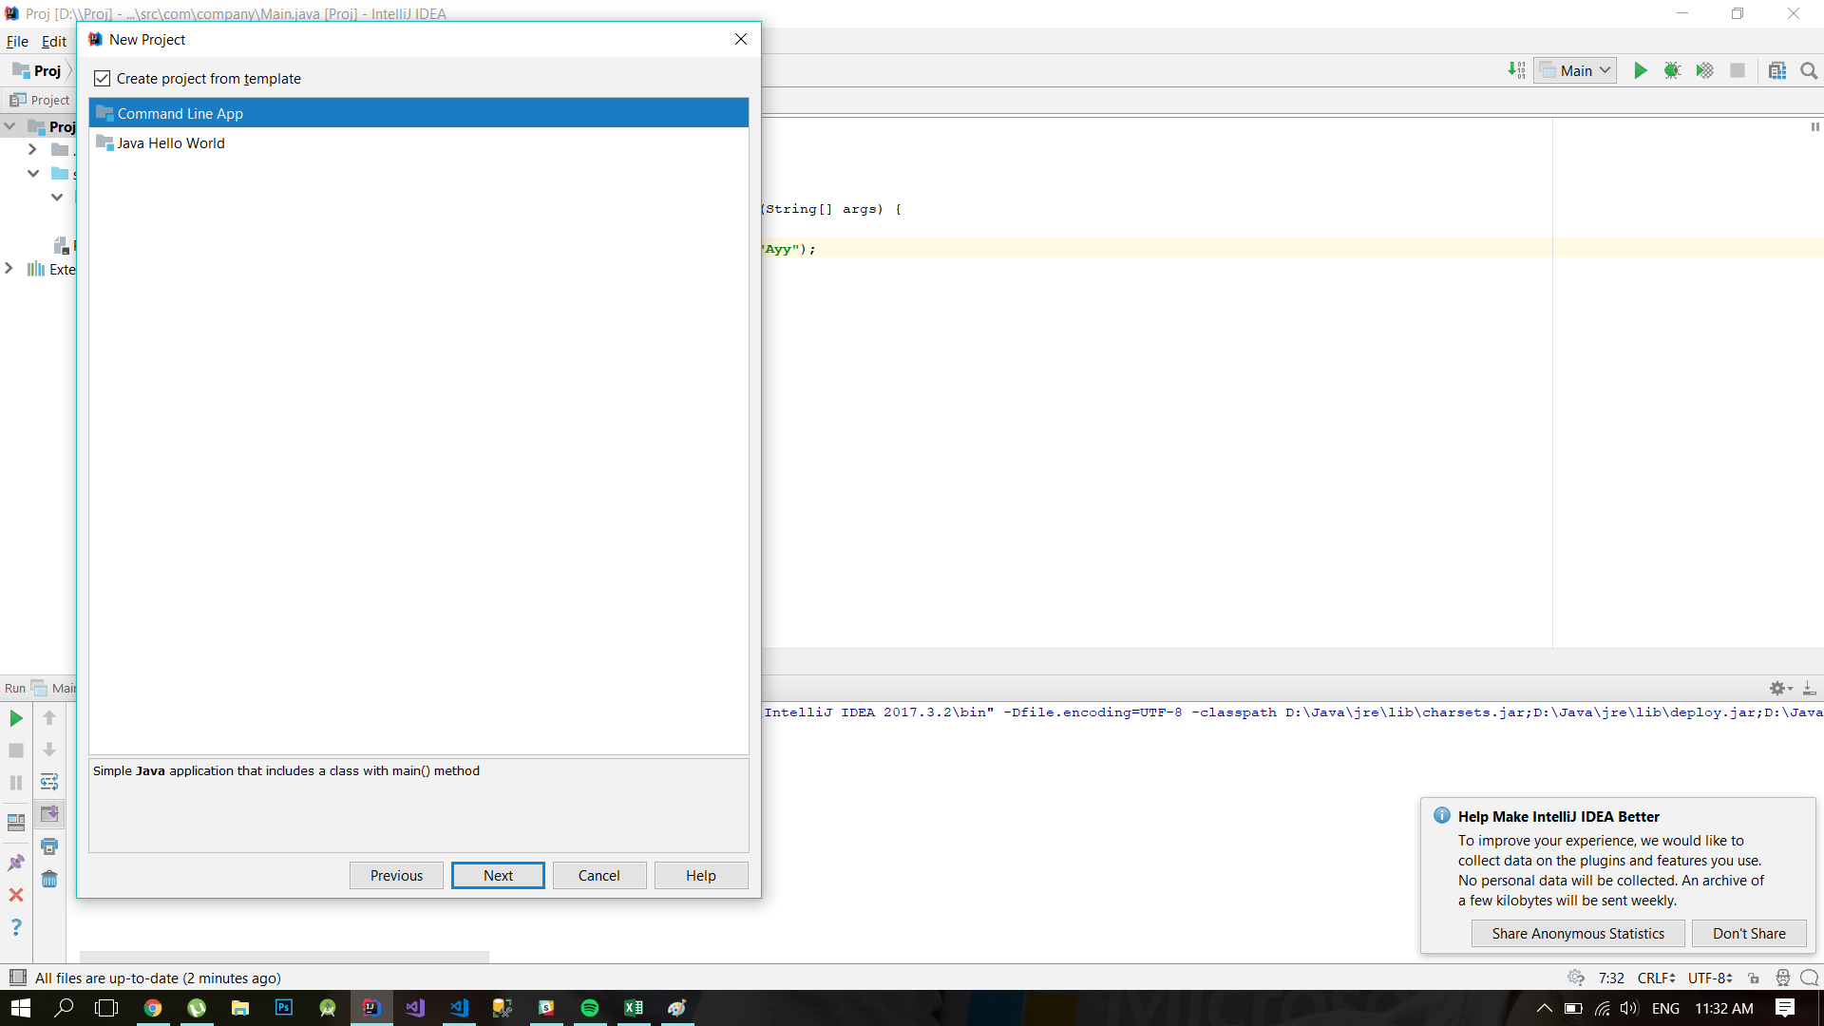This screenshot has width=1824, height=1026.
Task: Open the Edit menu
Action: point(54,41)
